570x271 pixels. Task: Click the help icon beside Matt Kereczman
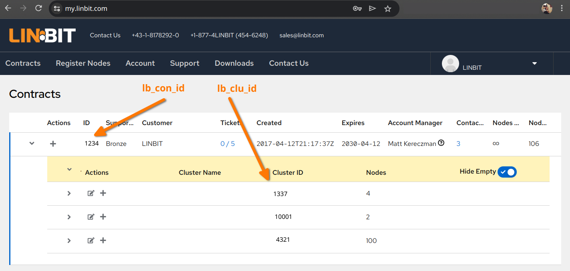coord(441,143)
